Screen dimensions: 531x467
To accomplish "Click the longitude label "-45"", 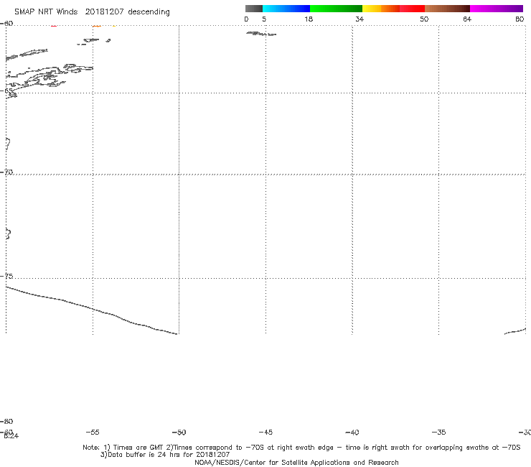I will tap(265, 432).
